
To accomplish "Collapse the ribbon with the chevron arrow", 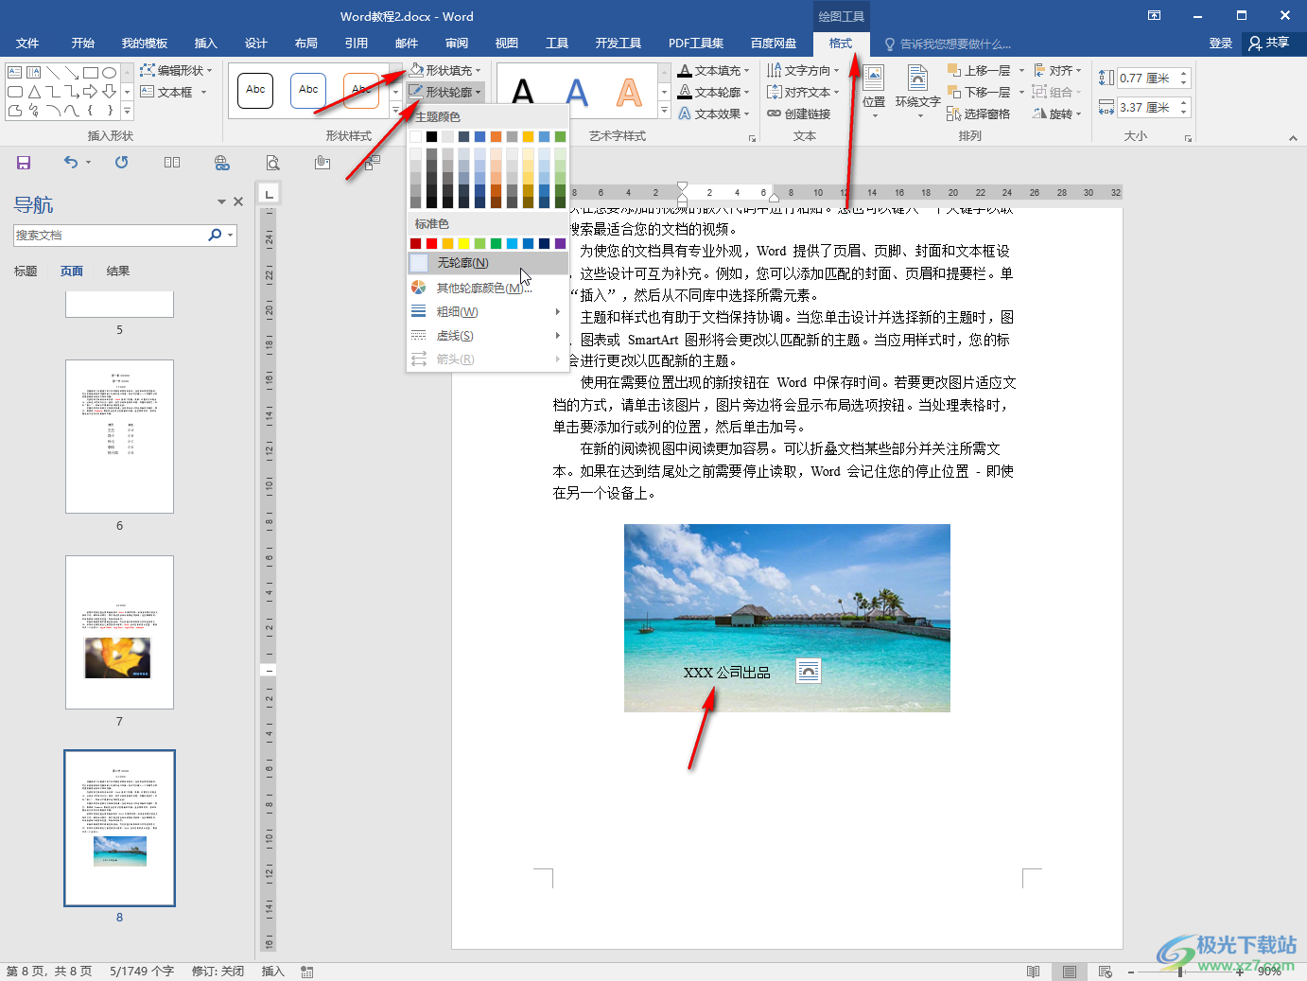I will tap(1293, 138).
